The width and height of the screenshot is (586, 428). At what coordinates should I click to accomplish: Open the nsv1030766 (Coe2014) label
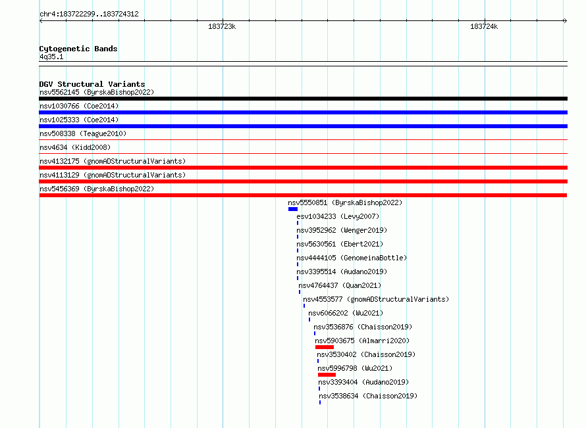click(x=79, y=106)
